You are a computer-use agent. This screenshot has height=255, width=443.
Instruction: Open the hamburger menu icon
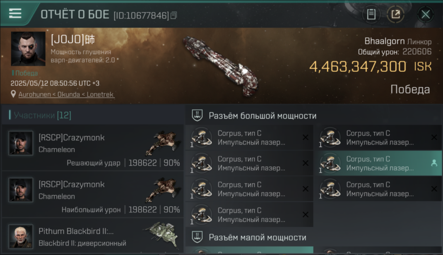[x=15, y=14]
